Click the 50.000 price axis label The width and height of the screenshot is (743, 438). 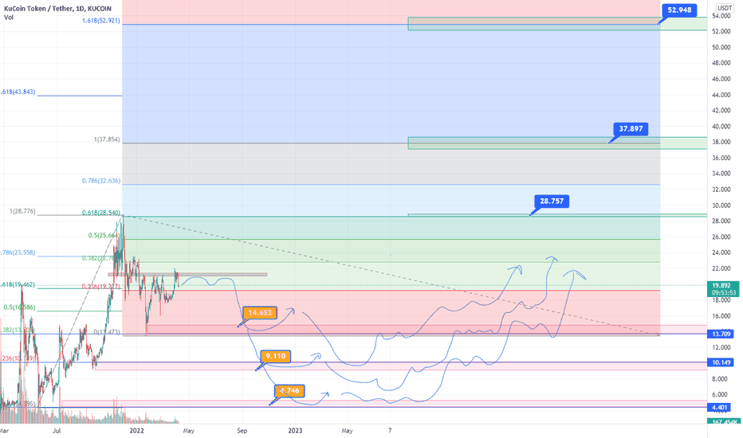pyautogui.click(x=721, y=47)
